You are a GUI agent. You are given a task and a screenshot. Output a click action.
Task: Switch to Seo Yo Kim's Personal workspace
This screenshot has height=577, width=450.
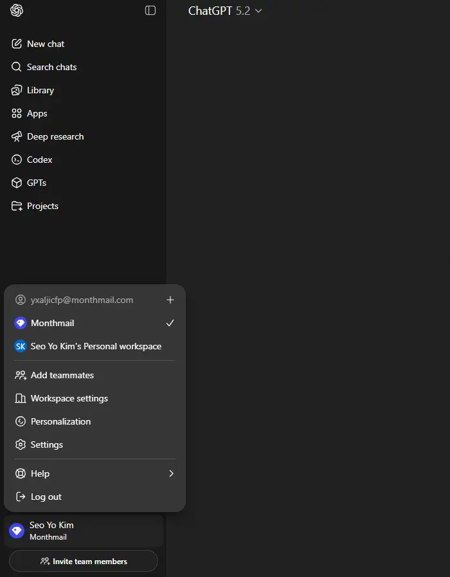pos(94,346)
